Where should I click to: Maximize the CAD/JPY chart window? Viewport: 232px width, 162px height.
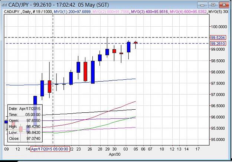click(213, 5)
